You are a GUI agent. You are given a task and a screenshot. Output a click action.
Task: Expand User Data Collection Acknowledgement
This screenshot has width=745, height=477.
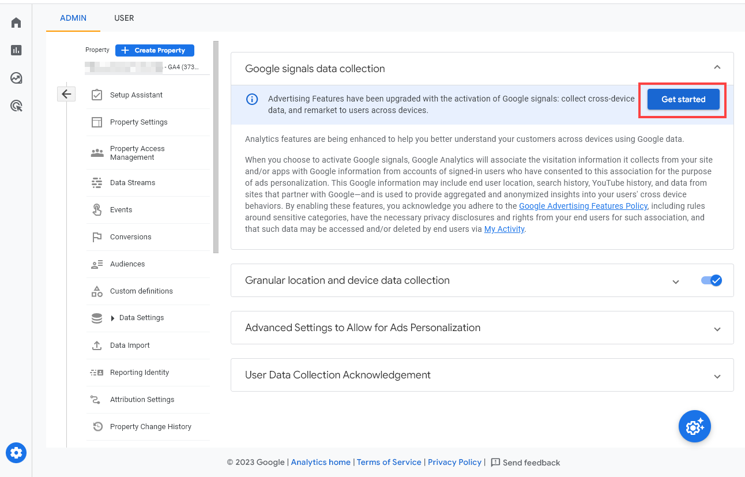(717, 375)
